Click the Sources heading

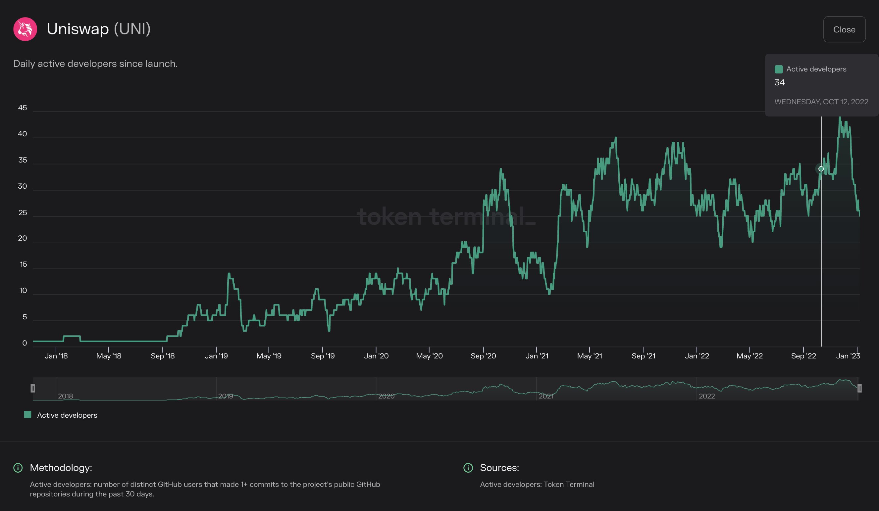(x=499, y=468)
